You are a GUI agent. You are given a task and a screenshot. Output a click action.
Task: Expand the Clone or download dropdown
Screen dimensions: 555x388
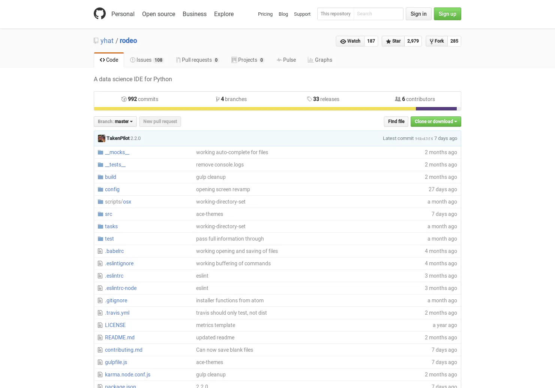(x=436, y=122)
